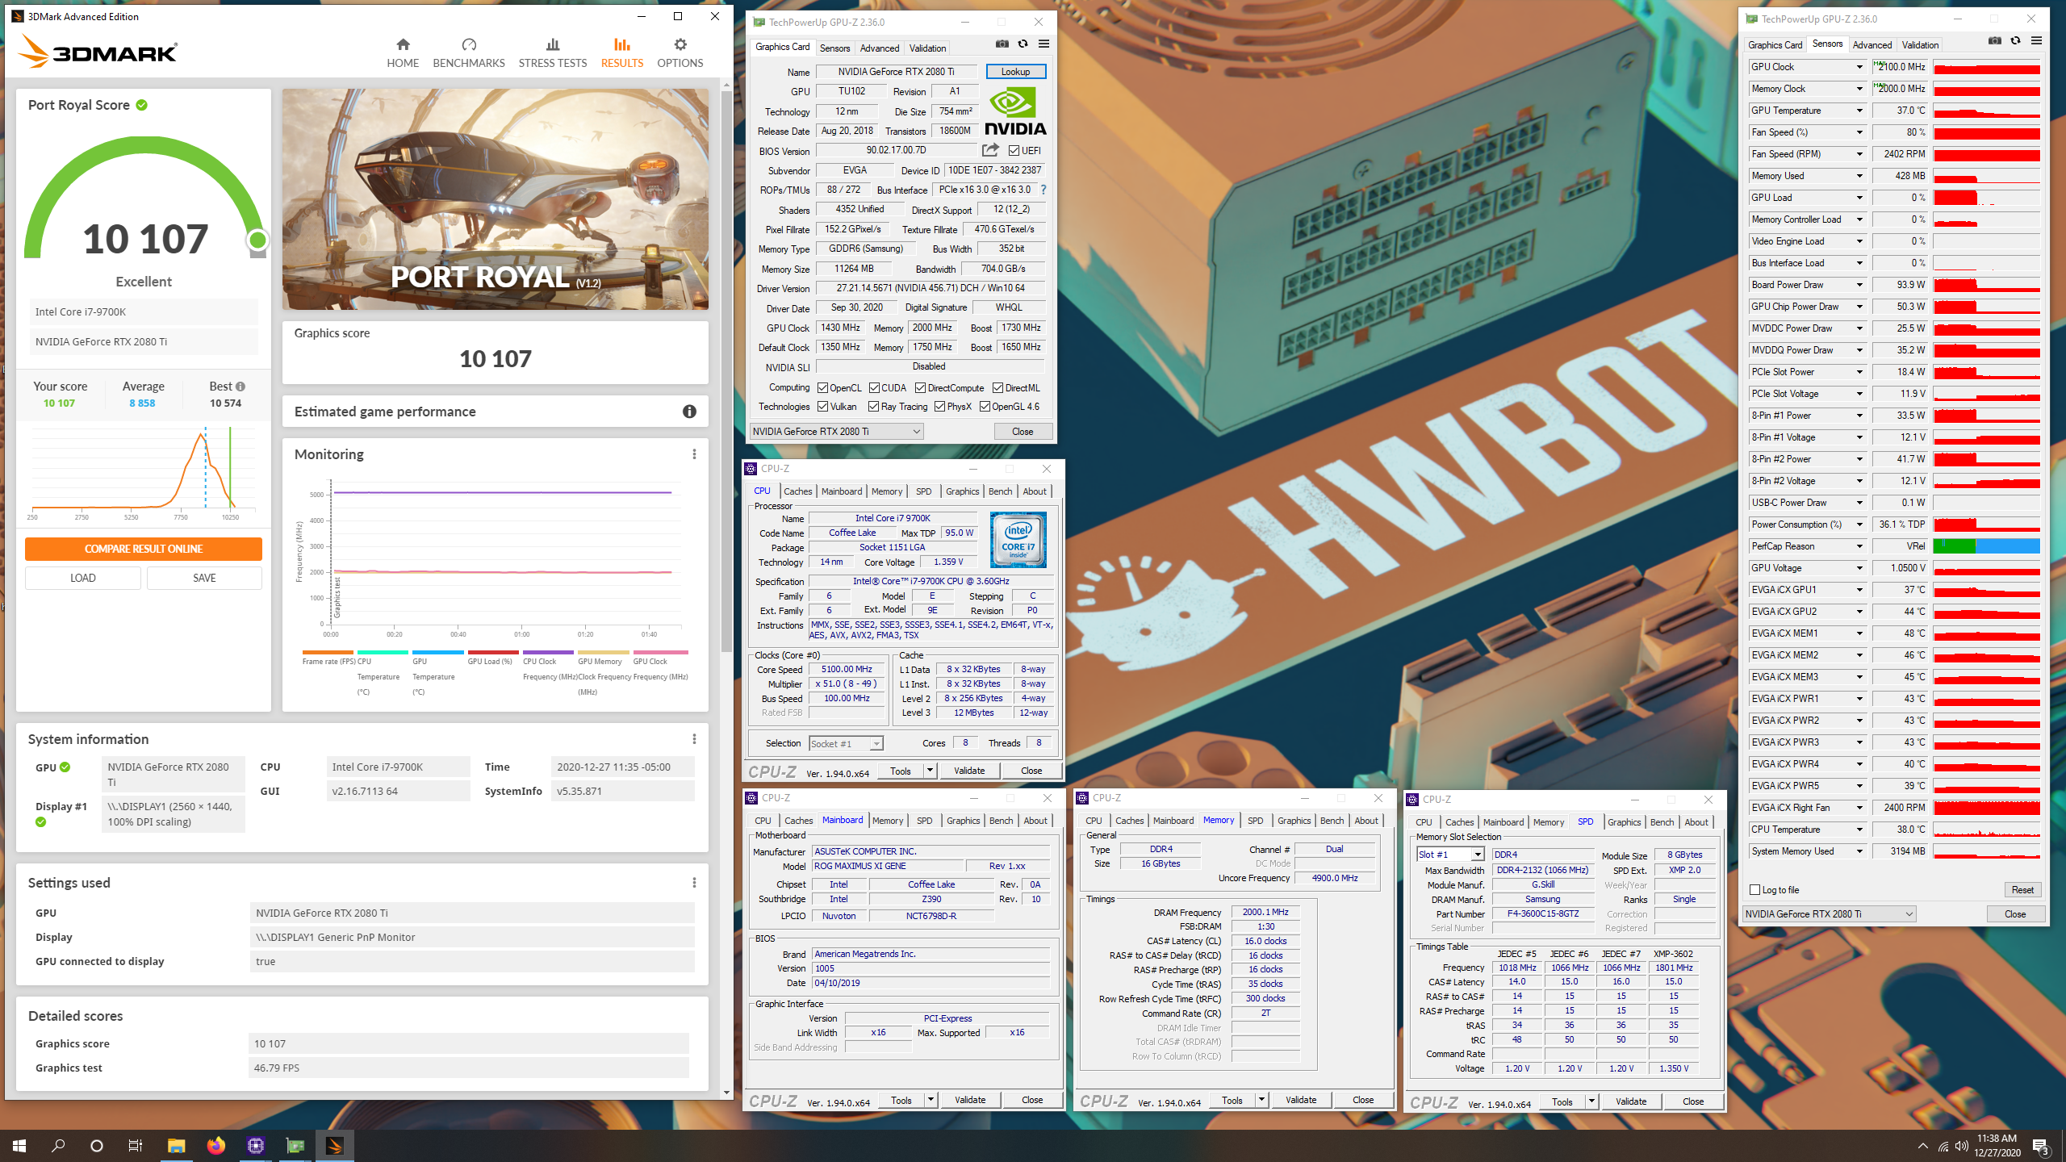Switch to the Advanced tab in GPU-Z Graphics Card window

879,48
